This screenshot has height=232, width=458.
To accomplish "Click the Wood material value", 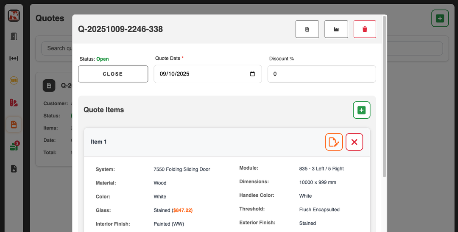I will pos(160,183).
